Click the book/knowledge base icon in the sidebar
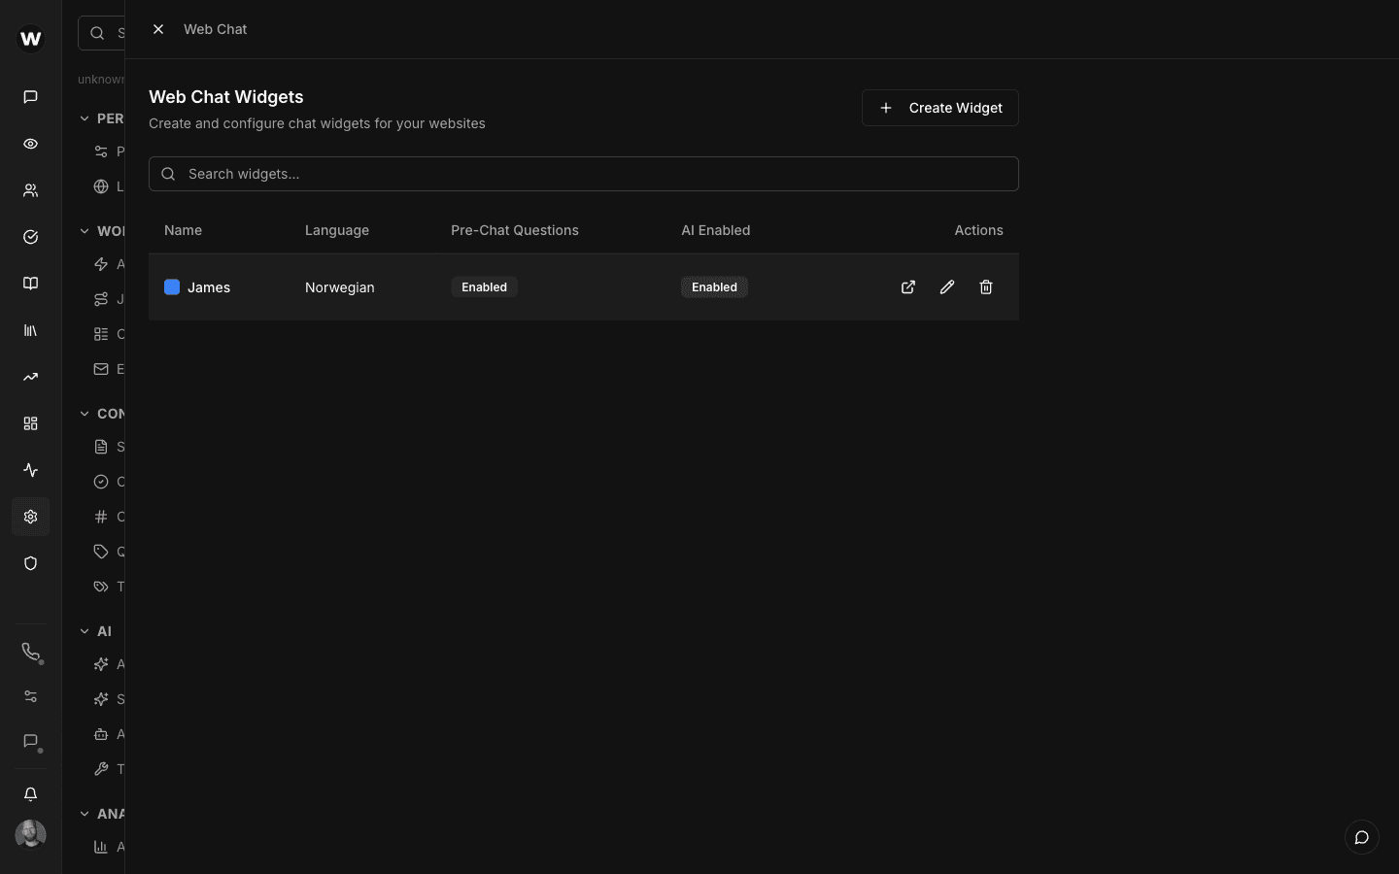 (30, 284)
